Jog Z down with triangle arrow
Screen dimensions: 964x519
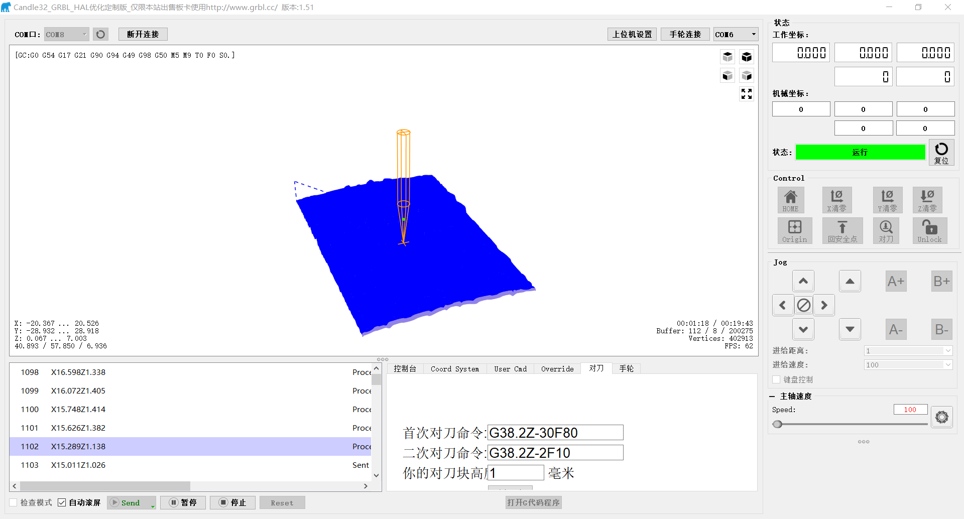pyautogui.click(x=850, y=329)
